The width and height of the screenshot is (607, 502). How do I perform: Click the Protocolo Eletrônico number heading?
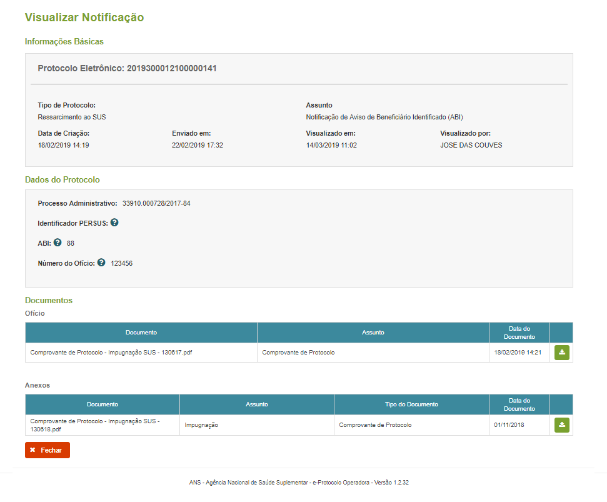[x=127, y=68]
